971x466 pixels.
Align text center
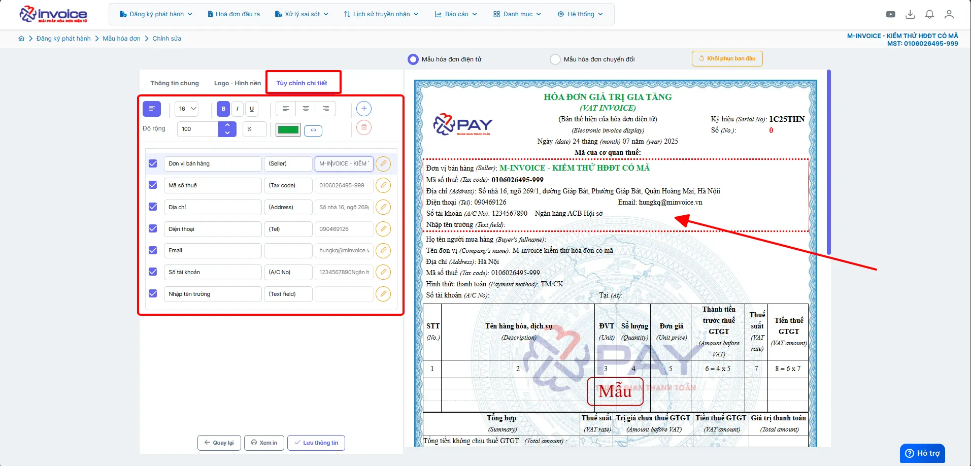306,109
